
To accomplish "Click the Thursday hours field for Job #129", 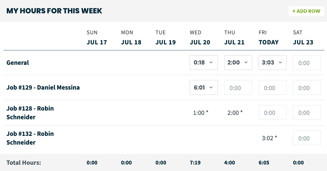I will 238,87.
